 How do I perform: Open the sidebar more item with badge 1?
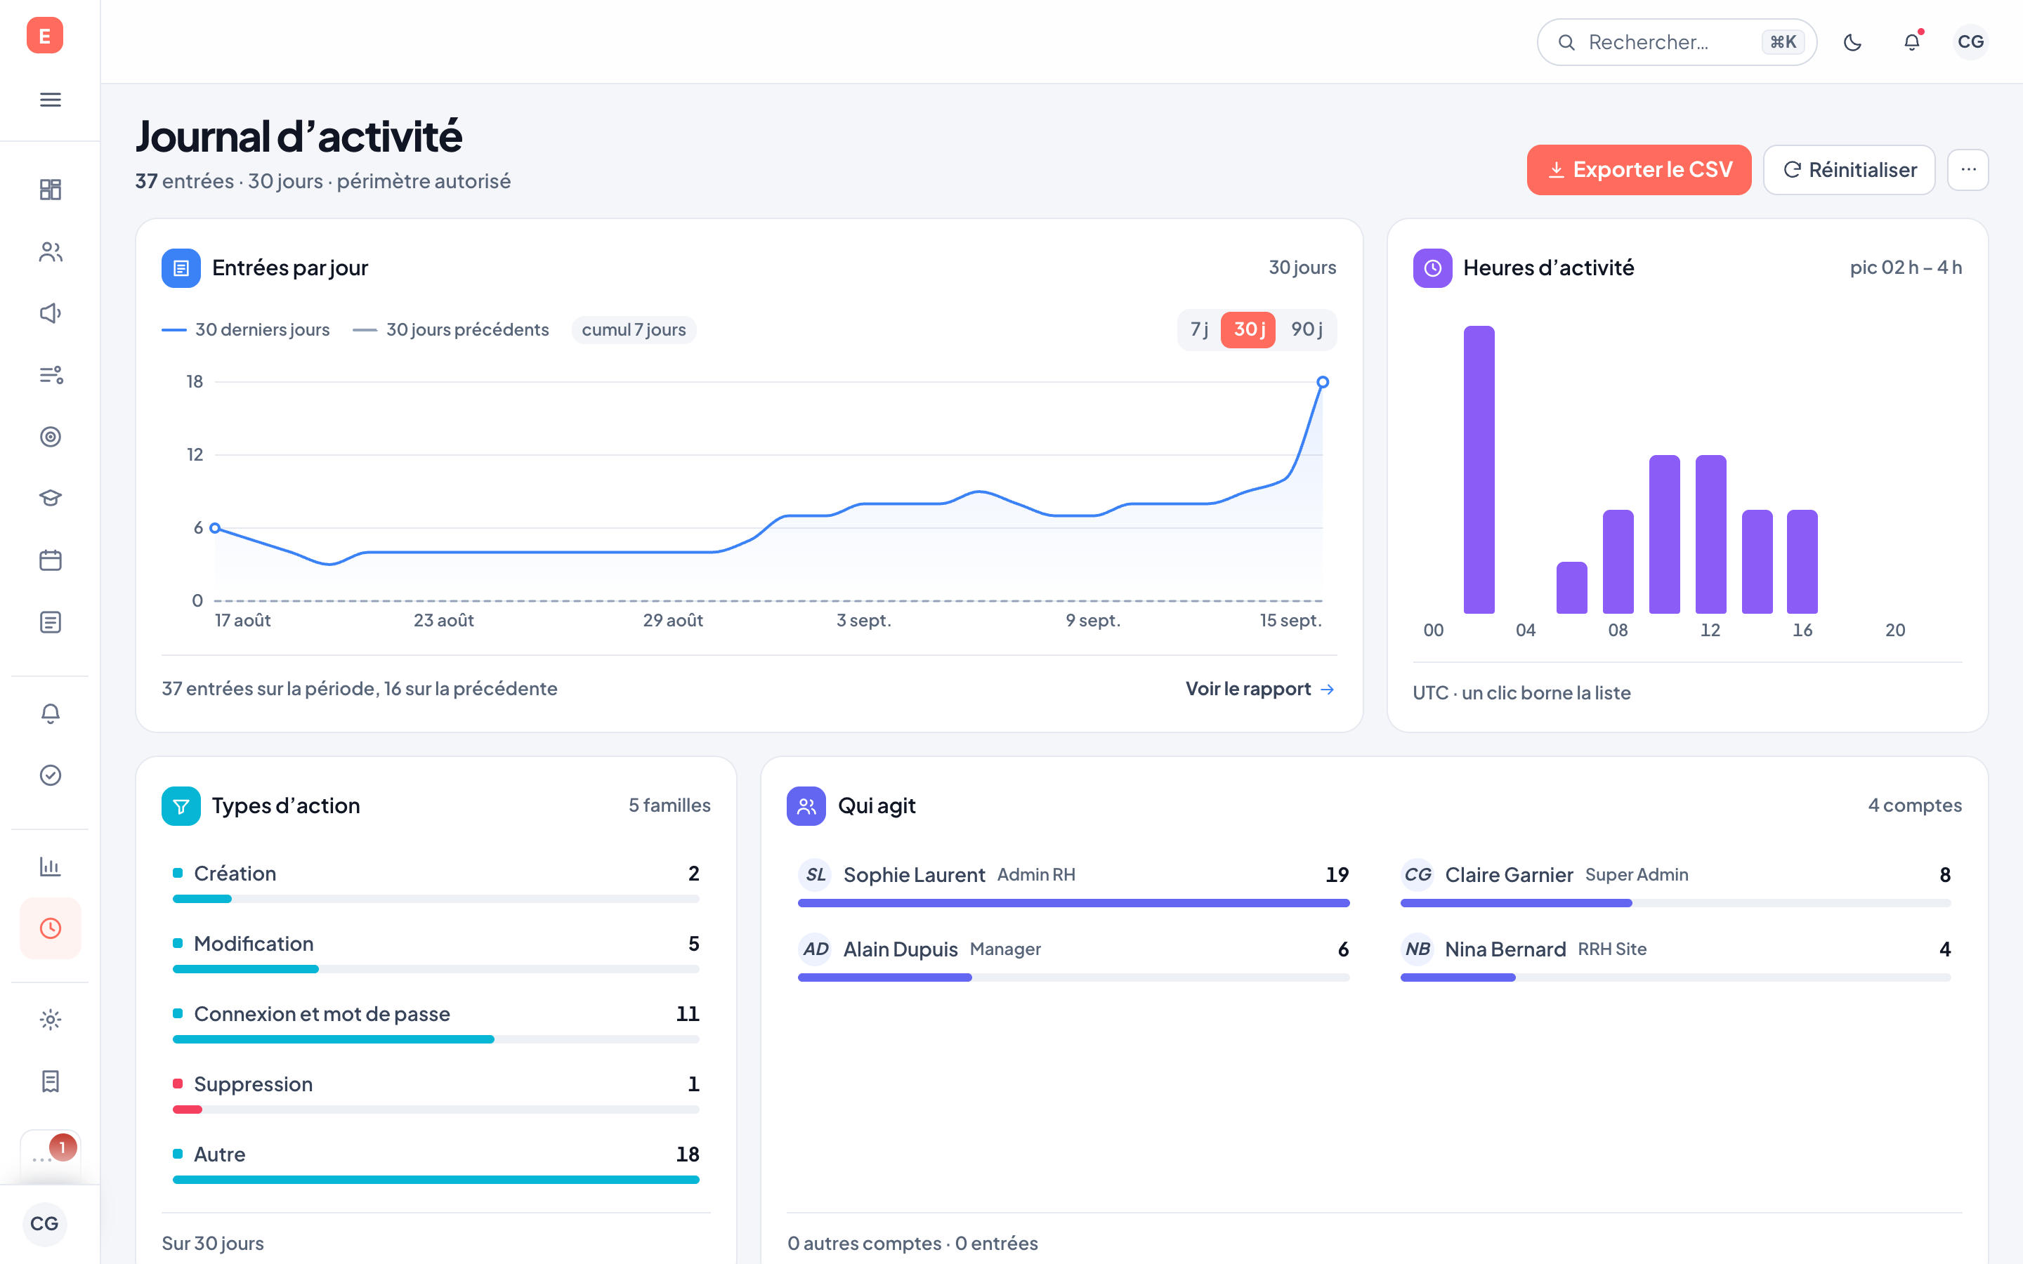tap(50, 1157)
